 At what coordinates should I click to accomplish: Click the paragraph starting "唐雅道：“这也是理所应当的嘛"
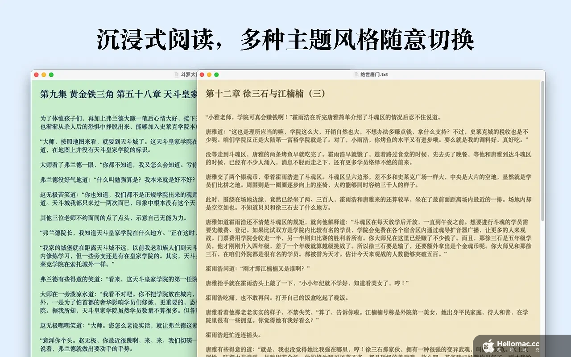[x=367, y=136]
